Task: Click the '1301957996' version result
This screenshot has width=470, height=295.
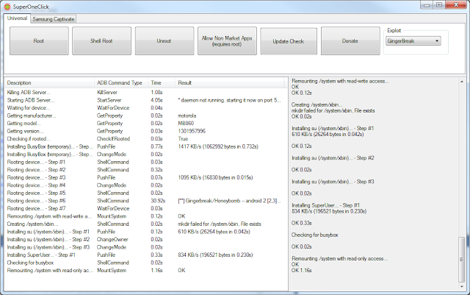Action: tap(192, 131)
